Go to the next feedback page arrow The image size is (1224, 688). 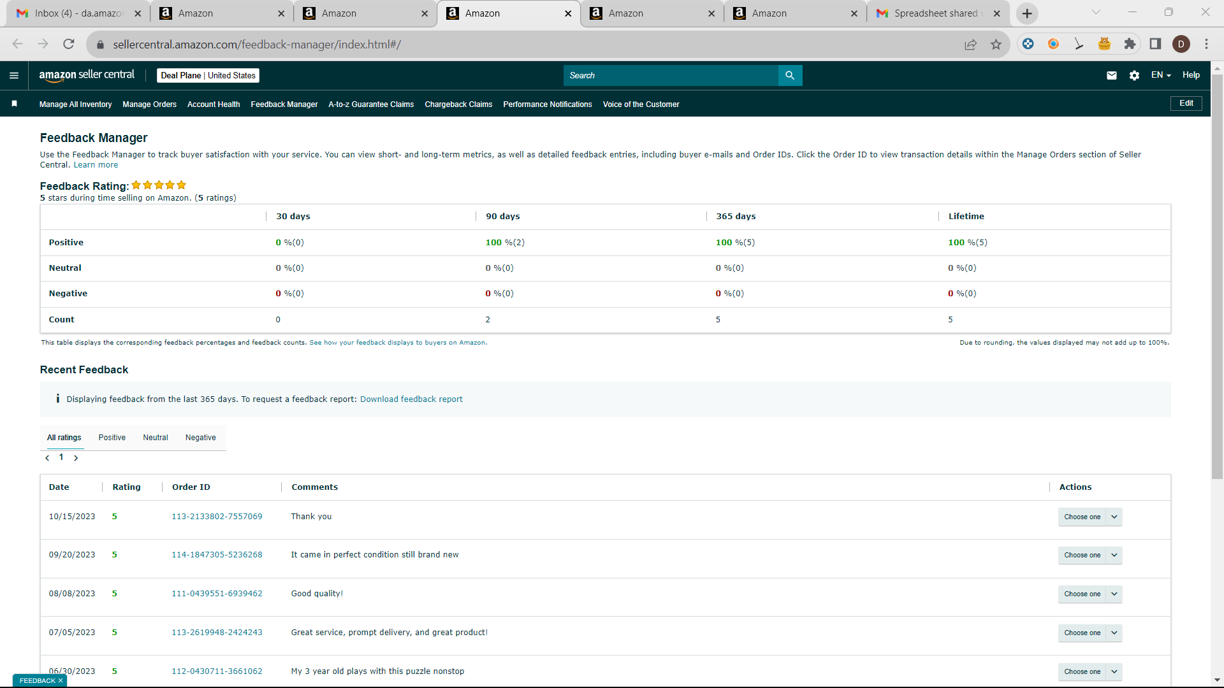76,458
